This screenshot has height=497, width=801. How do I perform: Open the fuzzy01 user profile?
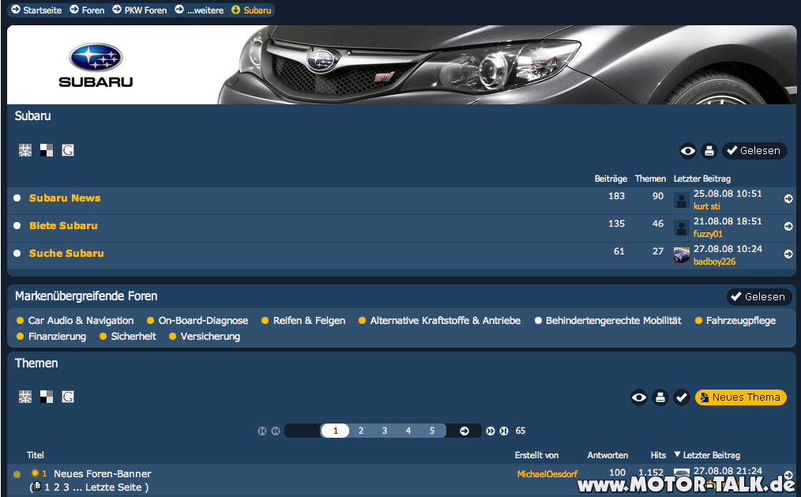(708, 234)
